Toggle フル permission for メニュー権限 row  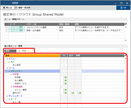[65, 90]
